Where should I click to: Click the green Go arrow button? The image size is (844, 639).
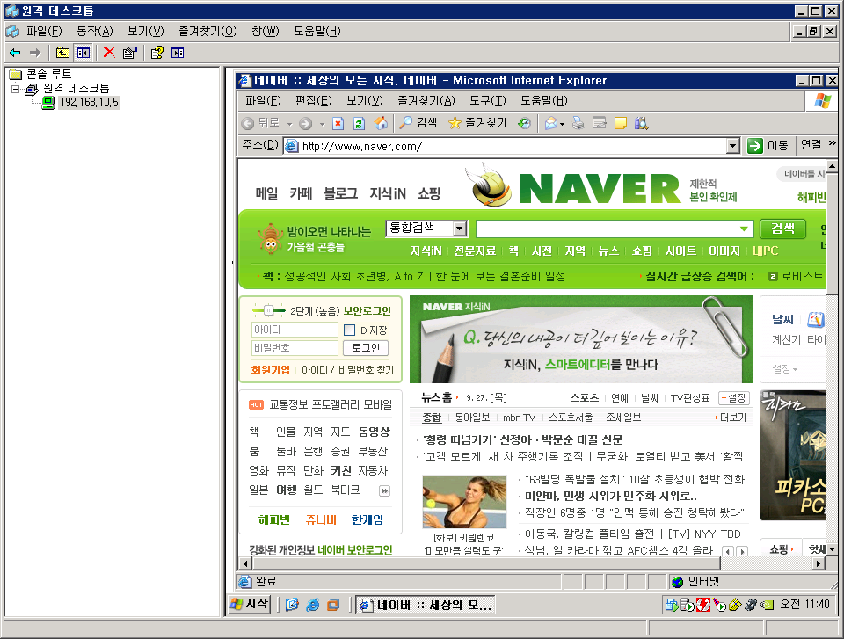[755, 146]
